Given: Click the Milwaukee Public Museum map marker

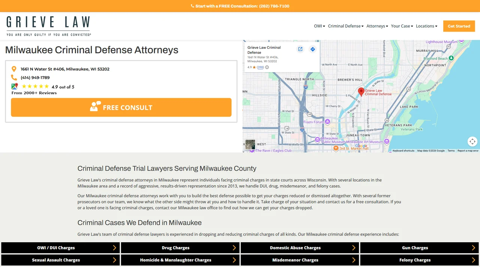Looking at the screenshot, I should (317, 139).
